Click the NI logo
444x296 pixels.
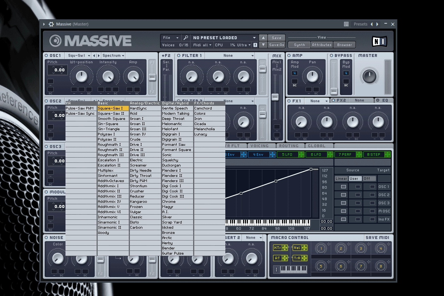[379, 41]
